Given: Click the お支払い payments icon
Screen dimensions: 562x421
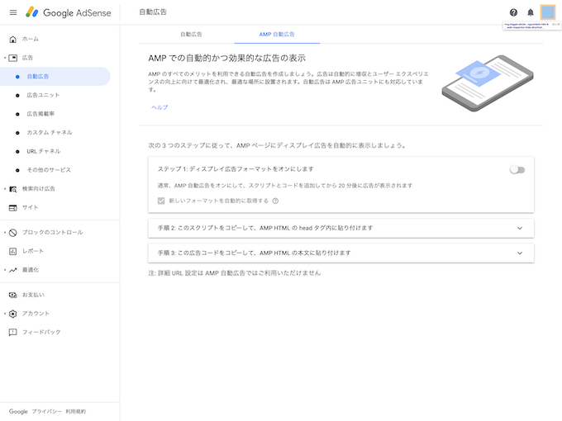Looking at the screenshot, I should pyautogui.click(x=12, y=295).
